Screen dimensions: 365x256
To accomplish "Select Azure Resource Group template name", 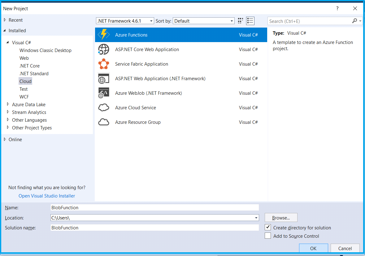I will [x=138, y=122].
